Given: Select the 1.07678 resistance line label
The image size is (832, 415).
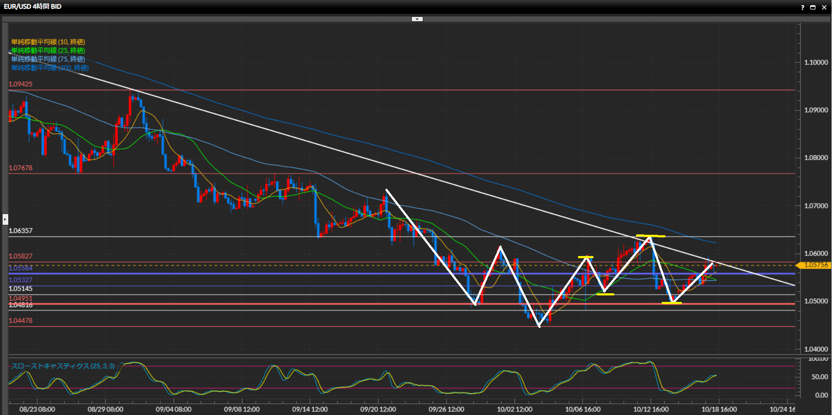Looking at the screenshot, I should pos(20,168).
